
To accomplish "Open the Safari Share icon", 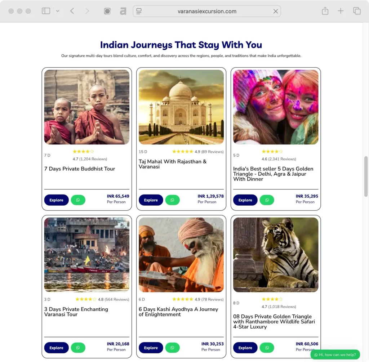I will tap(325, 11).
